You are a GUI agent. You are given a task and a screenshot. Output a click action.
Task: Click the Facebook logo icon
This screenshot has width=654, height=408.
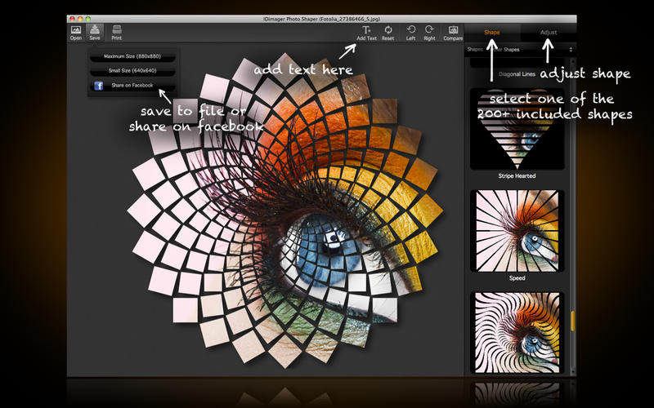(98, 85)
